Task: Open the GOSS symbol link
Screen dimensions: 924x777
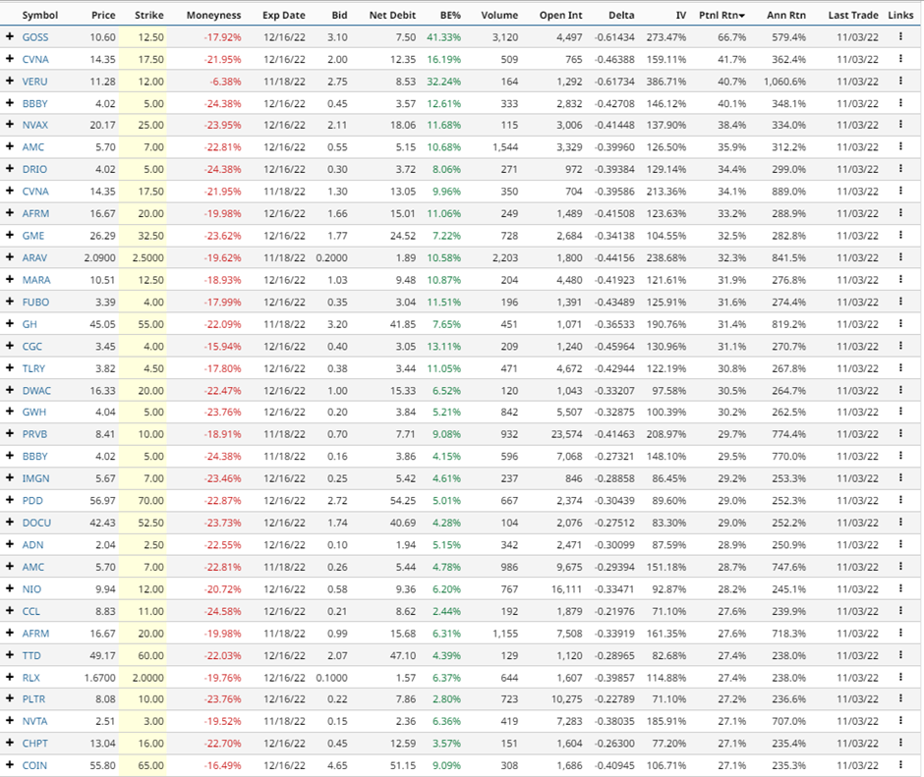Action: (35, 37)
